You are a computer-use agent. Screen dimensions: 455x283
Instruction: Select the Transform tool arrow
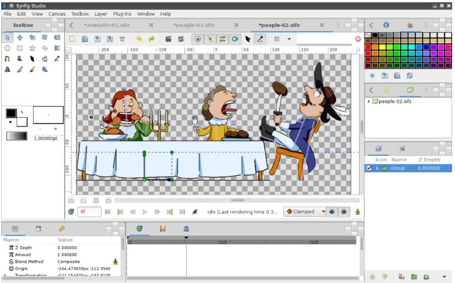pos(8,38)
